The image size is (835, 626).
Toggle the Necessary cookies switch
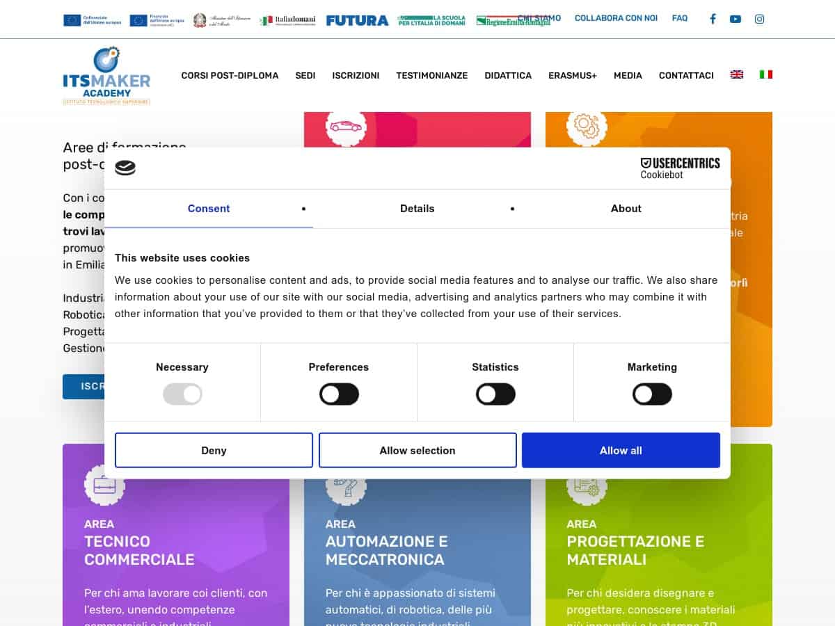click(x=182, y=394)
